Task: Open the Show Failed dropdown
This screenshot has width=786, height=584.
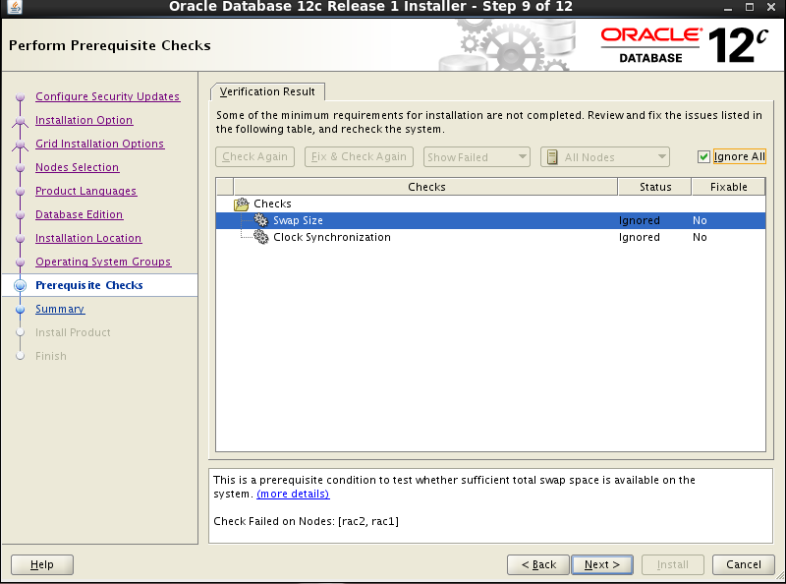Action: [x=477, y=157]
